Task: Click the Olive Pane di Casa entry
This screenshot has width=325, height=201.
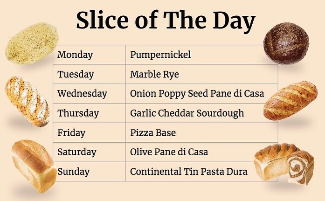Action: click(169, 152)
